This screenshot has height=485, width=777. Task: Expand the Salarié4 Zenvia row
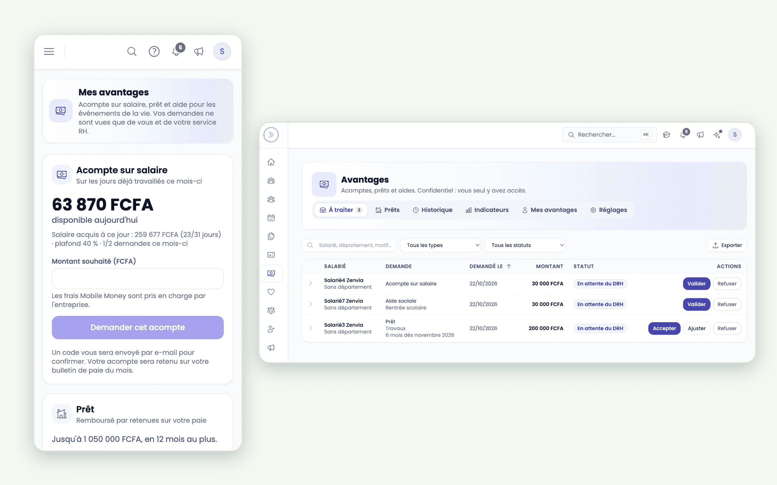coord(310,283)
